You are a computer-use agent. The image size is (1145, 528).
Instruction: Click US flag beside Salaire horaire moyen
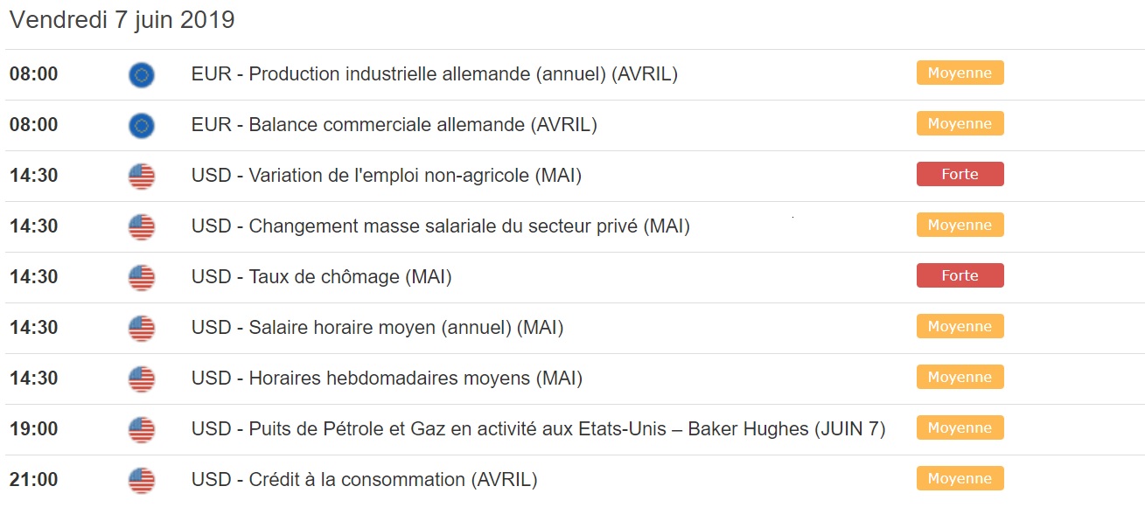click(142, 329)
